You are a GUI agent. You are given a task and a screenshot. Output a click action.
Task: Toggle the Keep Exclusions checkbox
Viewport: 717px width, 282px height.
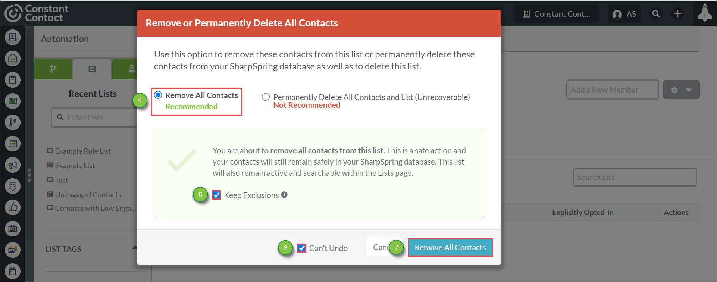216,195
